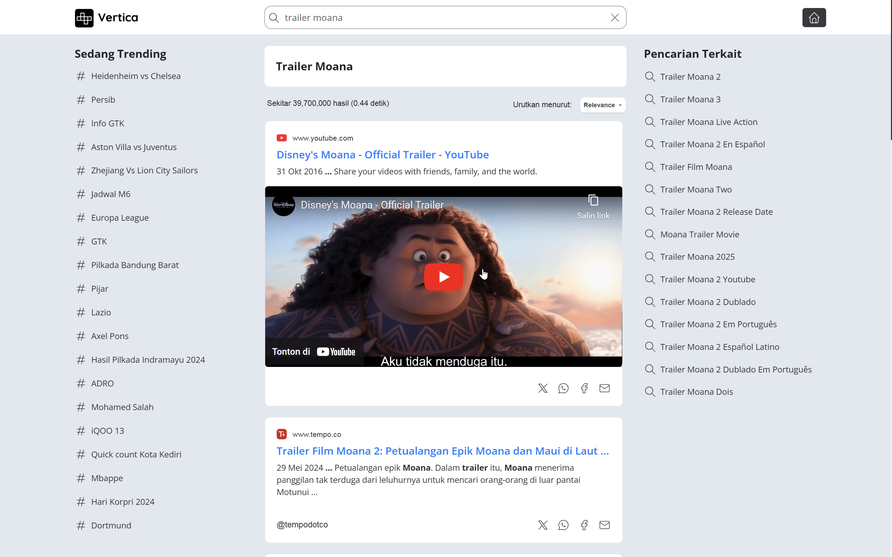892x557 pixels.
Task: Share Tempo article via email icon
Action: 605,525
